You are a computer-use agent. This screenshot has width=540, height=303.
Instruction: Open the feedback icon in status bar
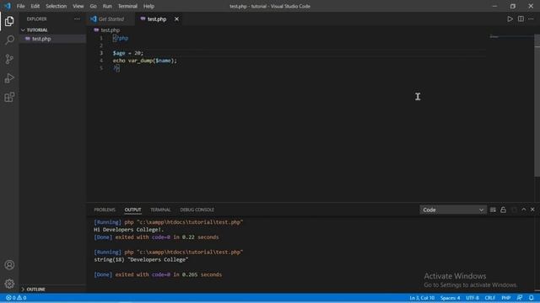[520, 297]
